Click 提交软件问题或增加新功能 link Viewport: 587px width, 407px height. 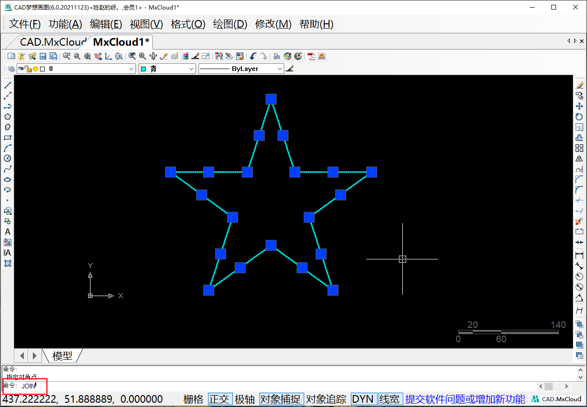coord(465,399)
